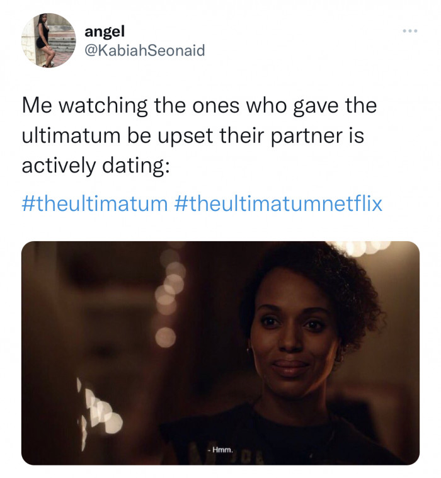Screen dimensions: 441x478
Task: Open the #theultimatumnetflix hashtag
Action: coord(278,203)
